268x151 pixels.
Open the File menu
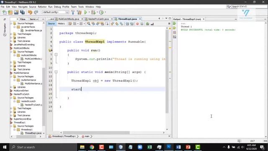coord(3,7)
